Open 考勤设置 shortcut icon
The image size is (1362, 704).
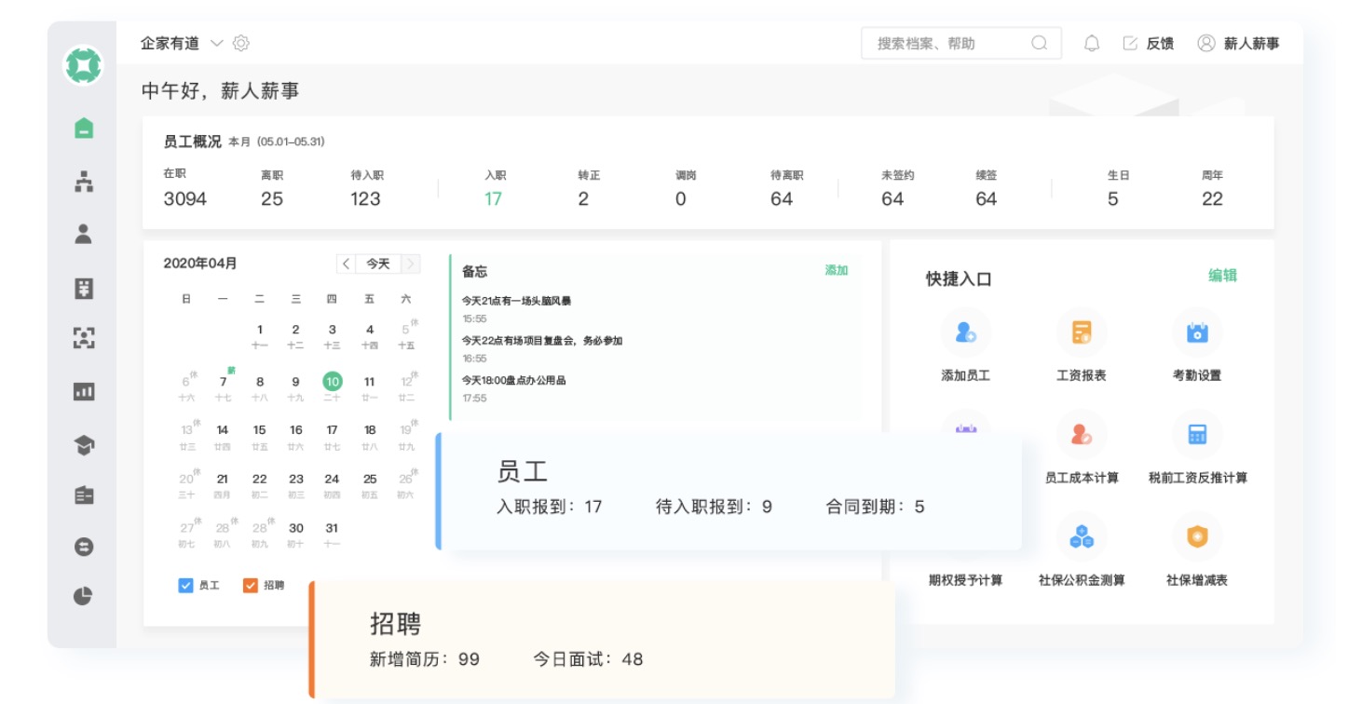pos(1196,332)
